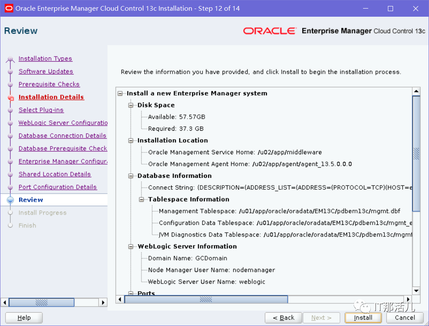Viewport: 429px width, 326px height.
Task: Click the Installation Details error step marker
Action: (11, 98)
